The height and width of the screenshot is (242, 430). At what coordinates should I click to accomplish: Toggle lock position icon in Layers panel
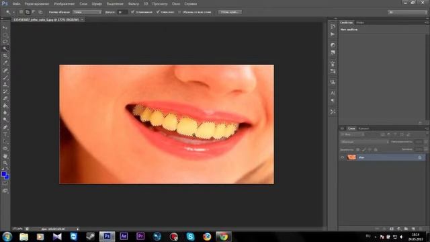(x=370, y=149)
